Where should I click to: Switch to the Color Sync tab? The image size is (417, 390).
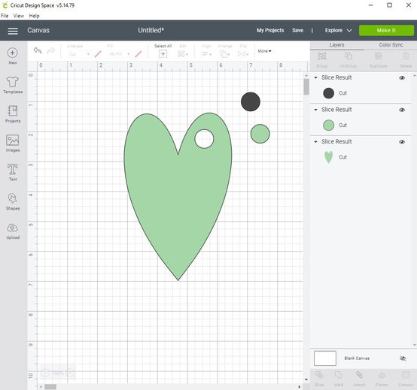click(x=391, y=45)
